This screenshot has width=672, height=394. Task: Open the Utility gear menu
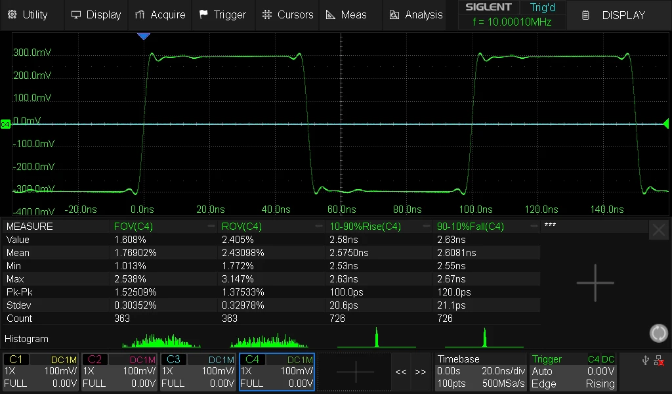pos(28,14)
